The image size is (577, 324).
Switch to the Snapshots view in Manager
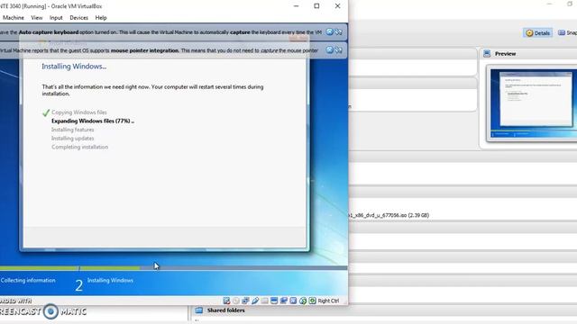click(x=567, y=32)
